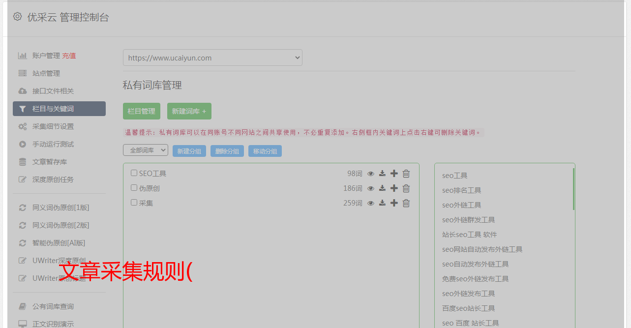Select the 采集 library checkbox
Screen dimensions: 631x328
coord(134,203)
